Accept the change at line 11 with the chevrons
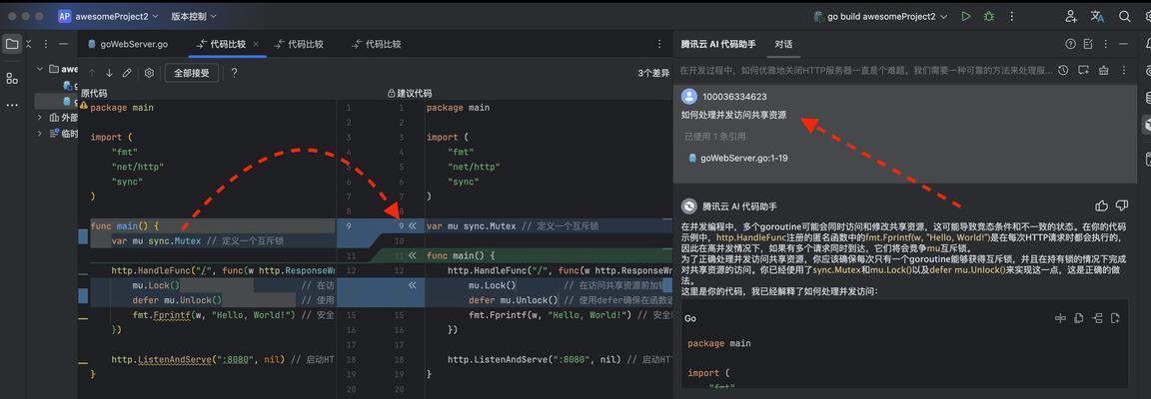This screenshot has width=1151, height=399. (x=412, y=255)
